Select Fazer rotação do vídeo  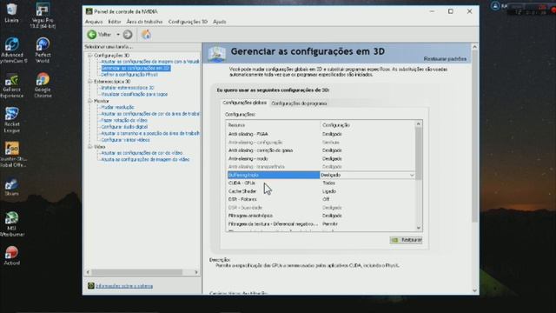click(x=124, y=120)
